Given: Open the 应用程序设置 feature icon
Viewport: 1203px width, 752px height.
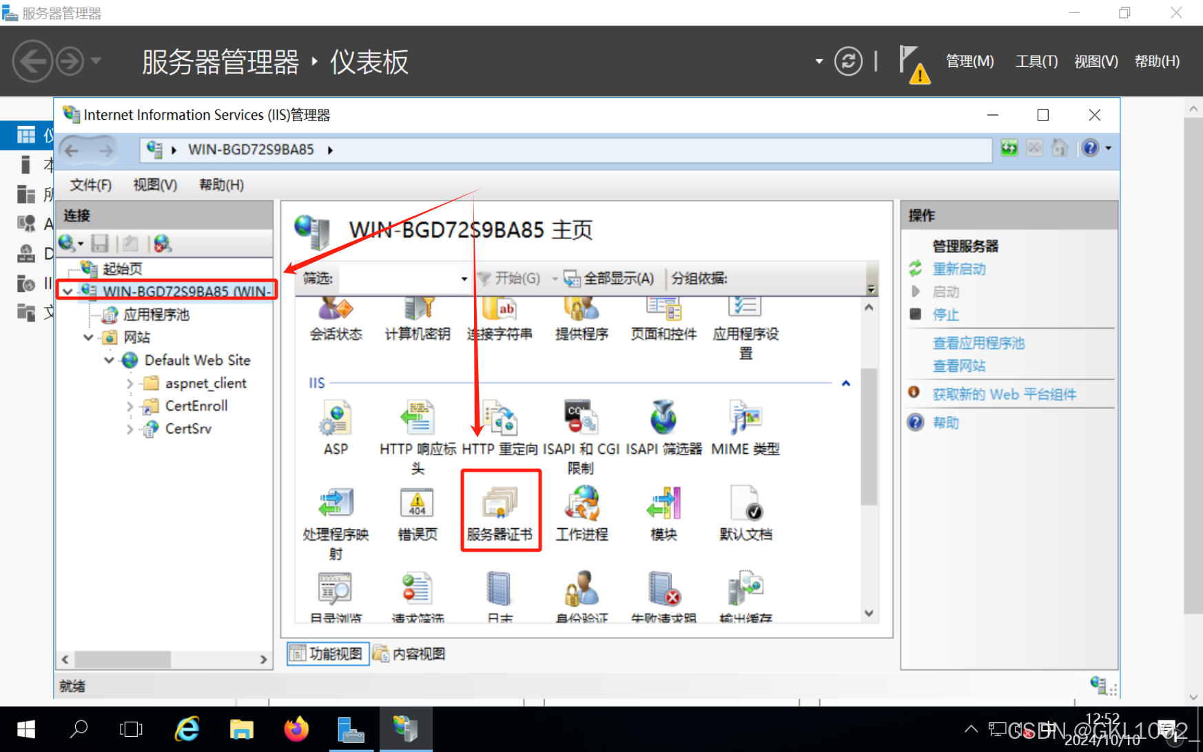Looking at the screenshot, I should pyautogui.click(x=746, y=329).
